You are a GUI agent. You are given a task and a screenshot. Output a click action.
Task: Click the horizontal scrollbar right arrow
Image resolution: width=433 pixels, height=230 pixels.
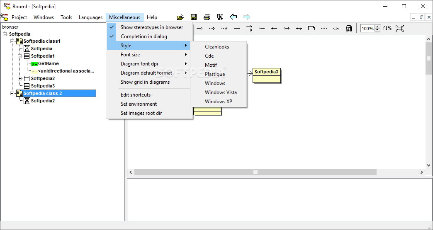pyautogui.click(x=422, y=172)
